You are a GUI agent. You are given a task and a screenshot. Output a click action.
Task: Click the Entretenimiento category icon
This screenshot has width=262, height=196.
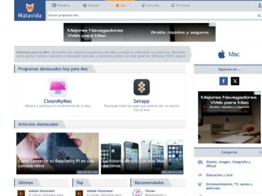pos(200,184)
